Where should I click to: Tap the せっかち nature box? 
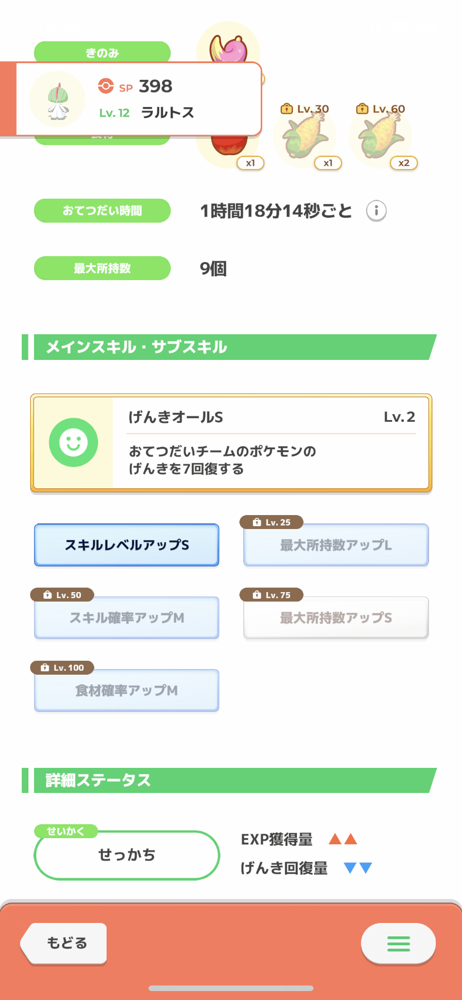tap(127, 855)
